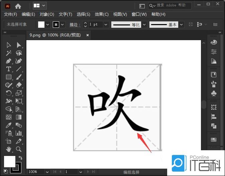The height and width of the screenshot is (176, 225).
Task: Open the 效果(C) menu
Action: (102, 14)
